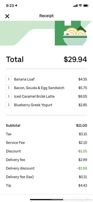Screen dimensions: 93x202
Task: Tap the noodle bowl illustration
Action: point(75,36)
